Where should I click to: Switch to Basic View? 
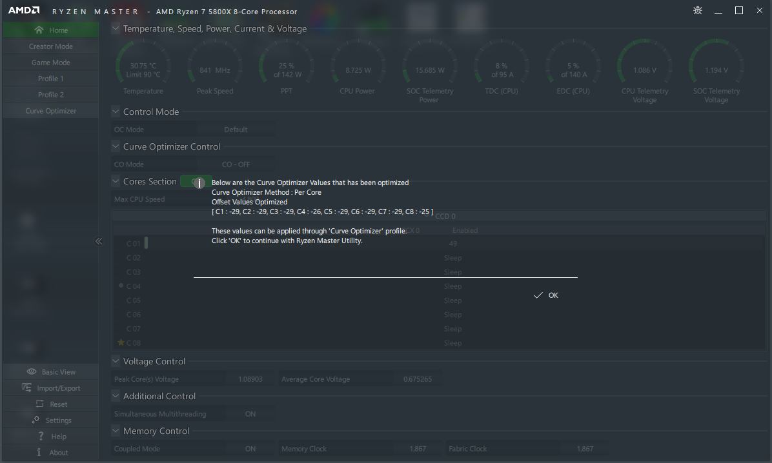click(51, 372)
